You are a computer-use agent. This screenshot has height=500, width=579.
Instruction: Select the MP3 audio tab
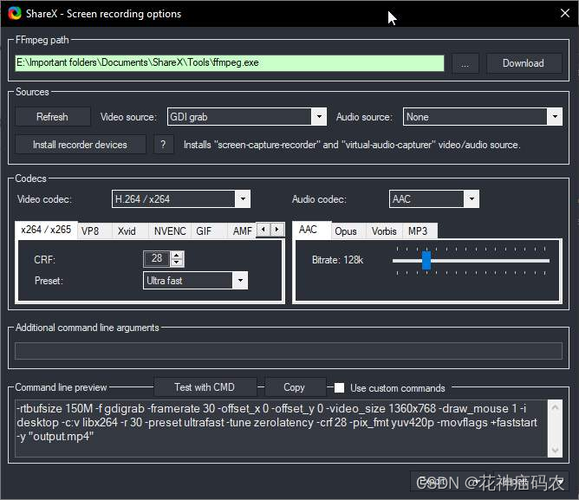(418, 231)
